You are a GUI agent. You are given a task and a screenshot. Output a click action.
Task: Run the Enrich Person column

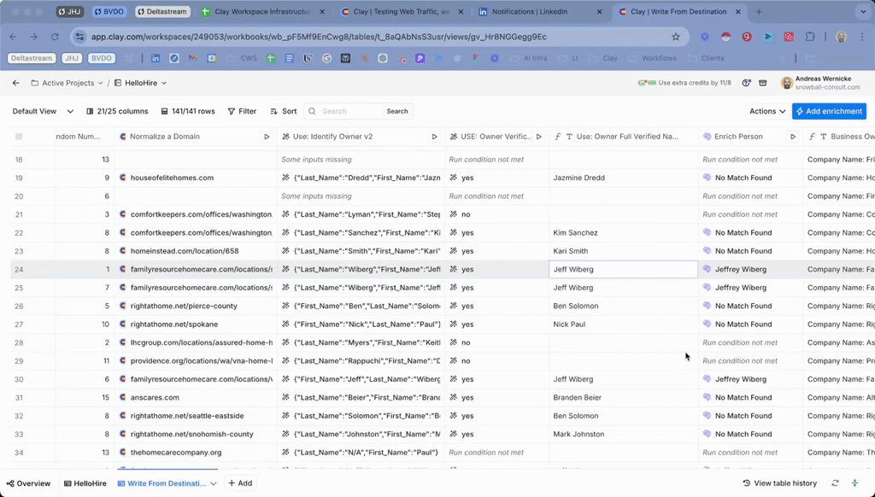pyautogui.click(x=793, y=137)
